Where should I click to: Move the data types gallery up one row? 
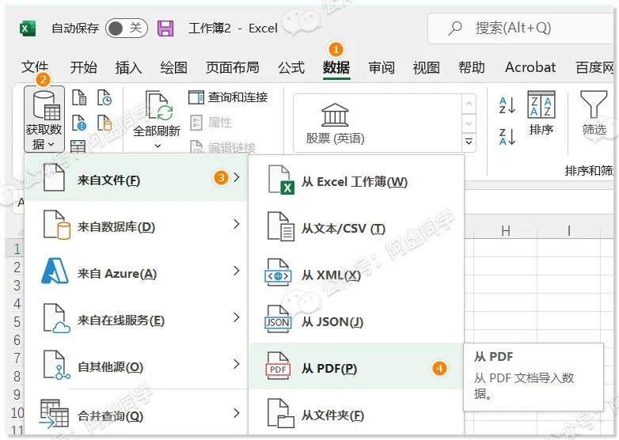(469, 104)
